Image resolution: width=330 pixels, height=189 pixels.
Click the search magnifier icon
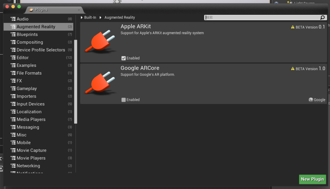pos(322,17)
